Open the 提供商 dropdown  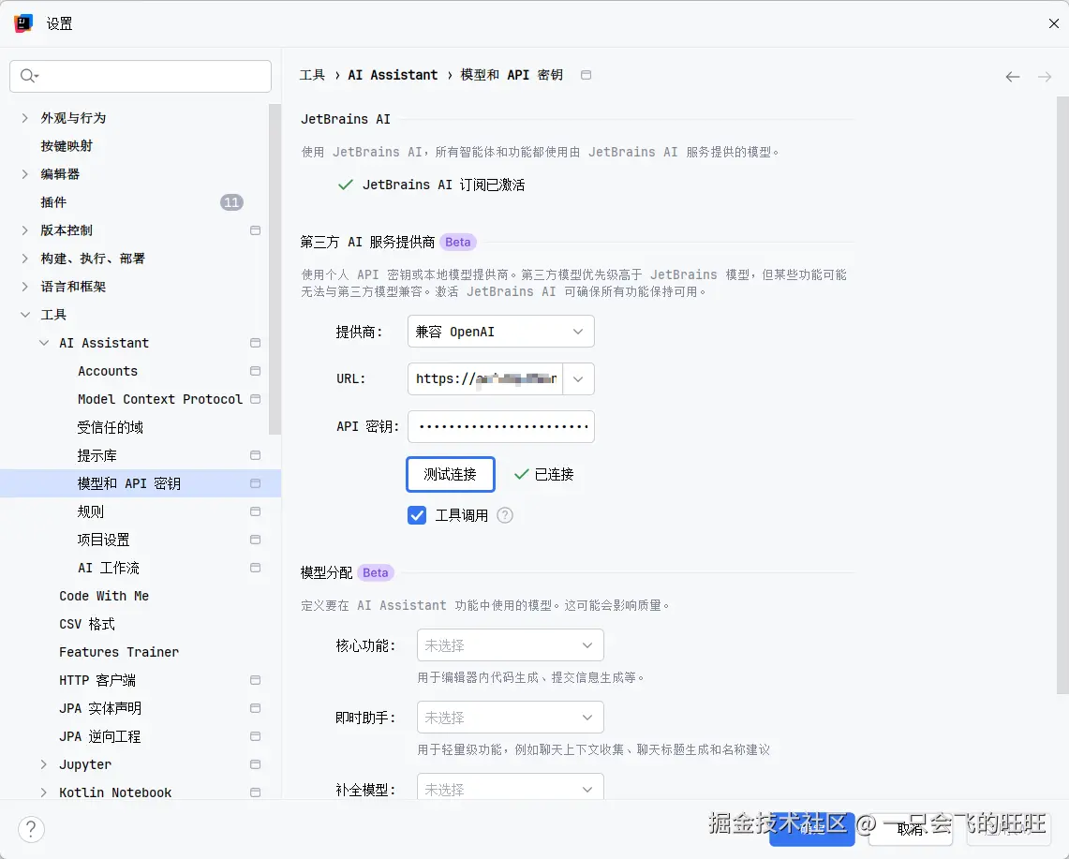coord(500,332)
